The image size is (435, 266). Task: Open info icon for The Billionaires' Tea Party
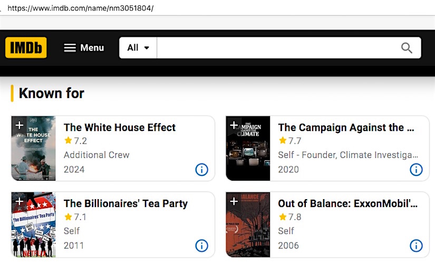(x=201, y=245)
